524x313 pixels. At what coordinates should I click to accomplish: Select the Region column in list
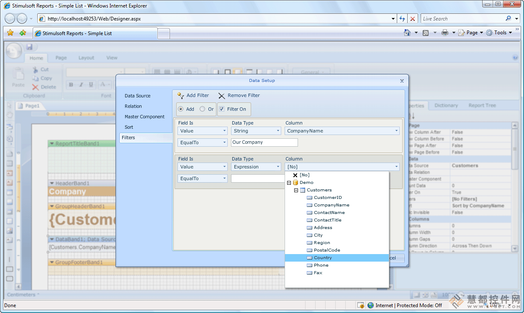[337, 243]
